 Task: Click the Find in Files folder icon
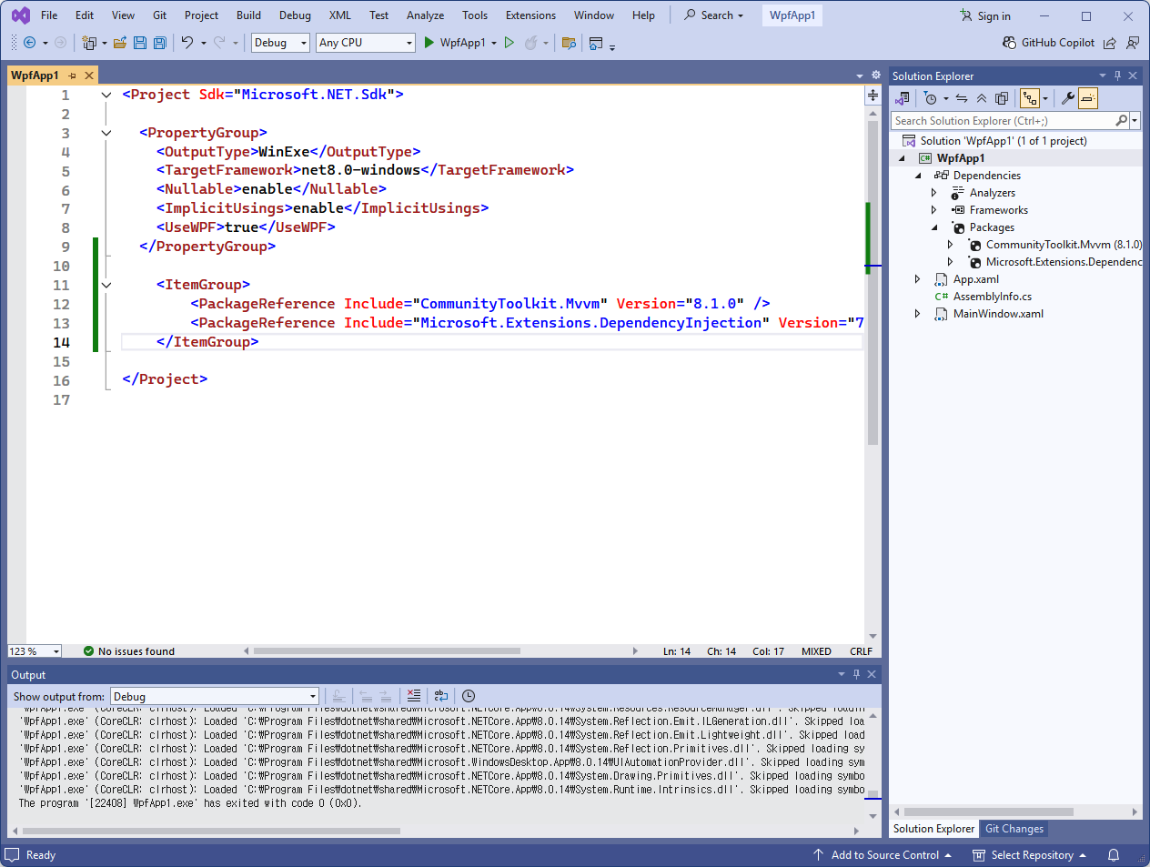(570, 43)
